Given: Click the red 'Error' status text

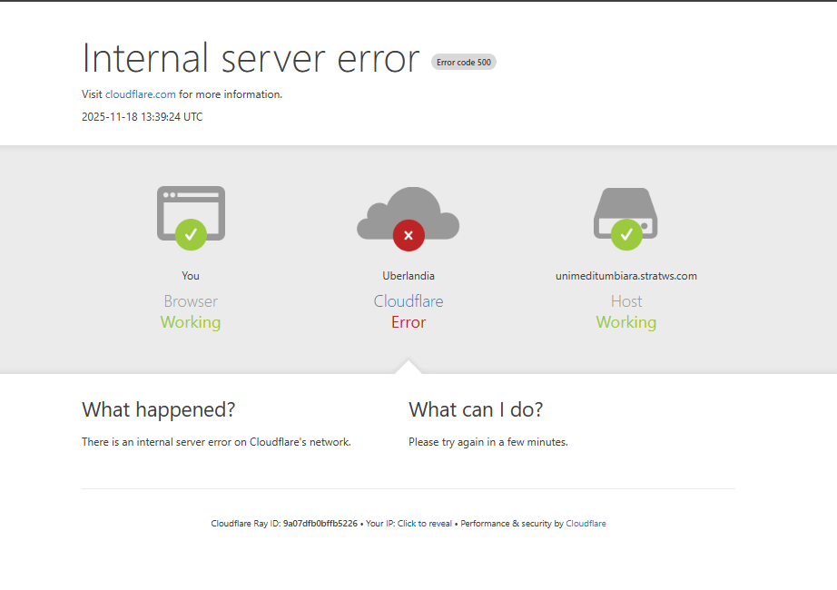Looking at the screenshot, I should [409, 322].
